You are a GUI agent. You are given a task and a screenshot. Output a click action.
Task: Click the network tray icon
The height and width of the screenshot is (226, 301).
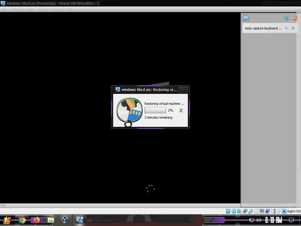[x=252, y=220]
